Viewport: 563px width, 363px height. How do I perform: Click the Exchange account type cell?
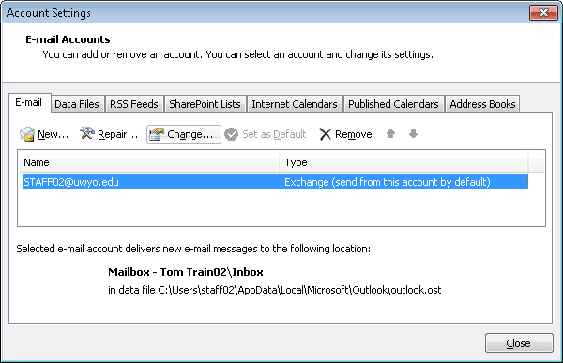tap(388, 182)
